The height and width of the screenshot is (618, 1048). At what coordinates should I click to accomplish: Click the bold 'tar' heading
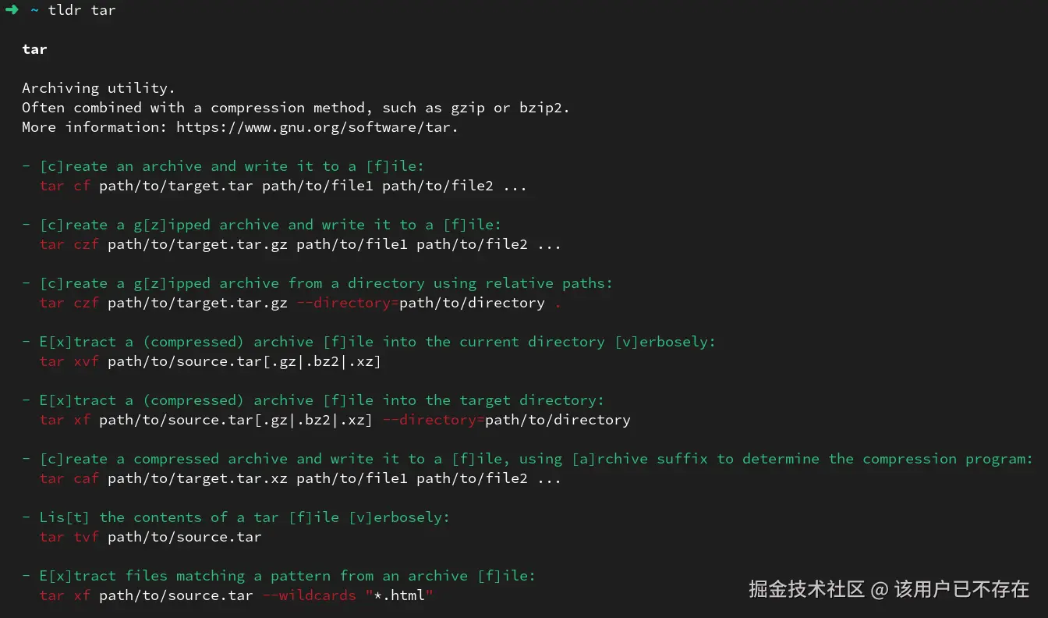pos(34,49)
